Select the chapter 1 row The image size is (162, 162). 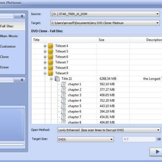[x=97, y=84]
